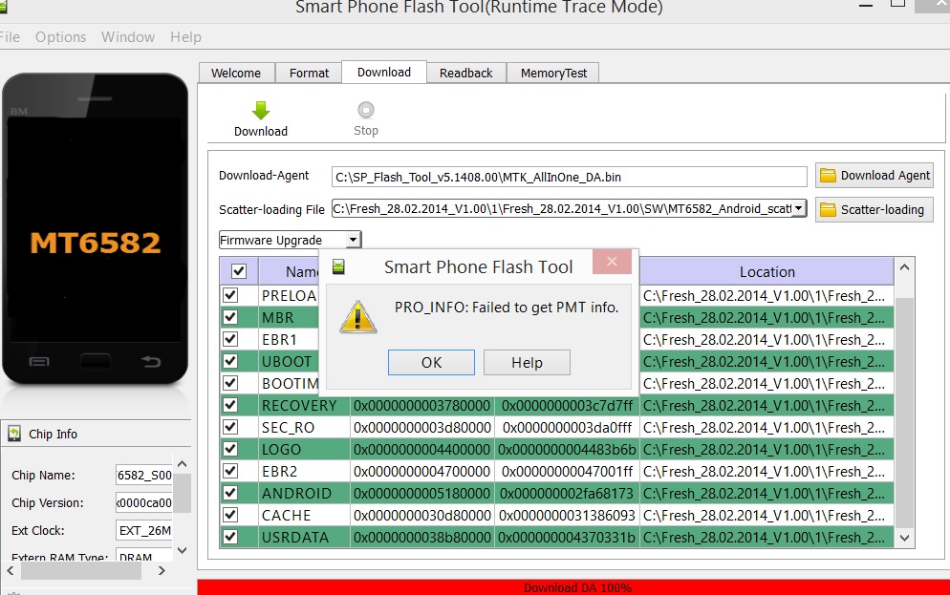Click the Download Agent folder button
Image resolution: width=950 pixels, height=595 pixels.
874,176
